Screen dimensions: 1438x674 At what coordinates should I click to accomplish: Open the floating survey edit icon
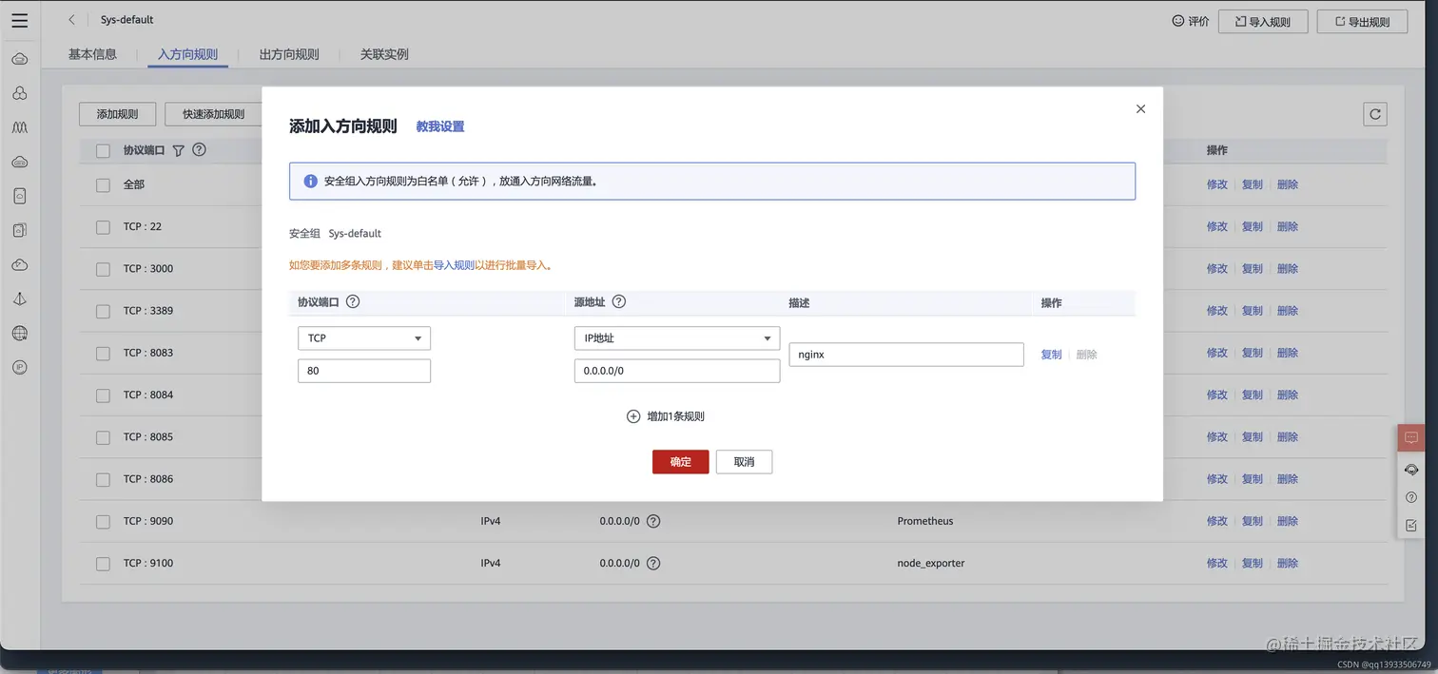tap(1411, 525)
